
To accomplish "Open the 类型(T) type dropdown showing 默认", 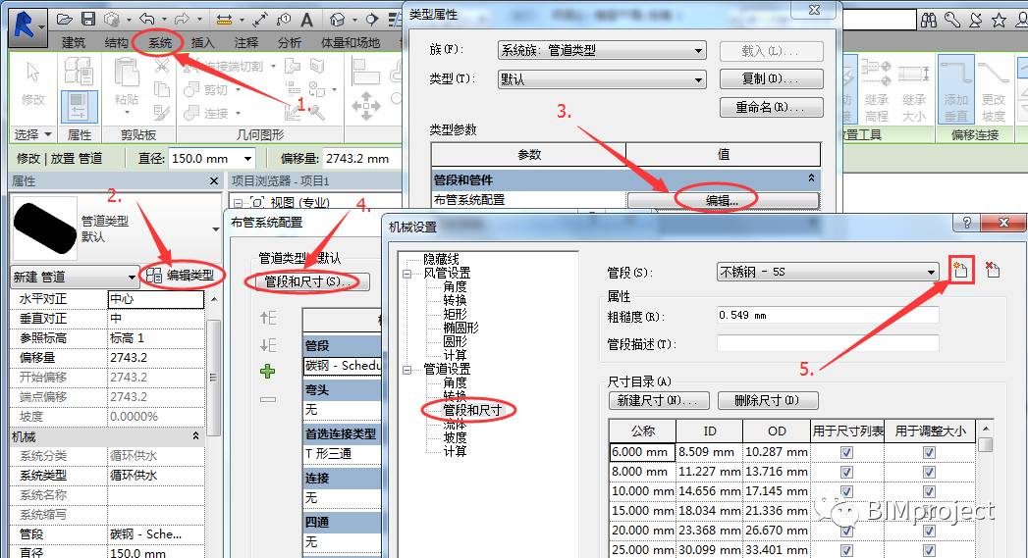I will click(602, 79).
